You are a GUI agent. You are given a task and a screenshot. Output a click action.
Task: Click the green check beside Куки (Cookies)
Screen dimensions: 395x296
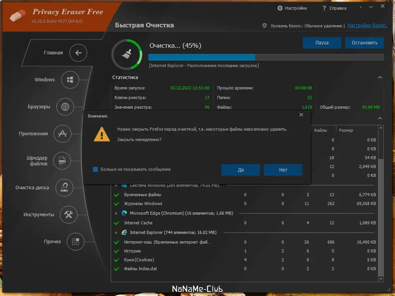116,260
